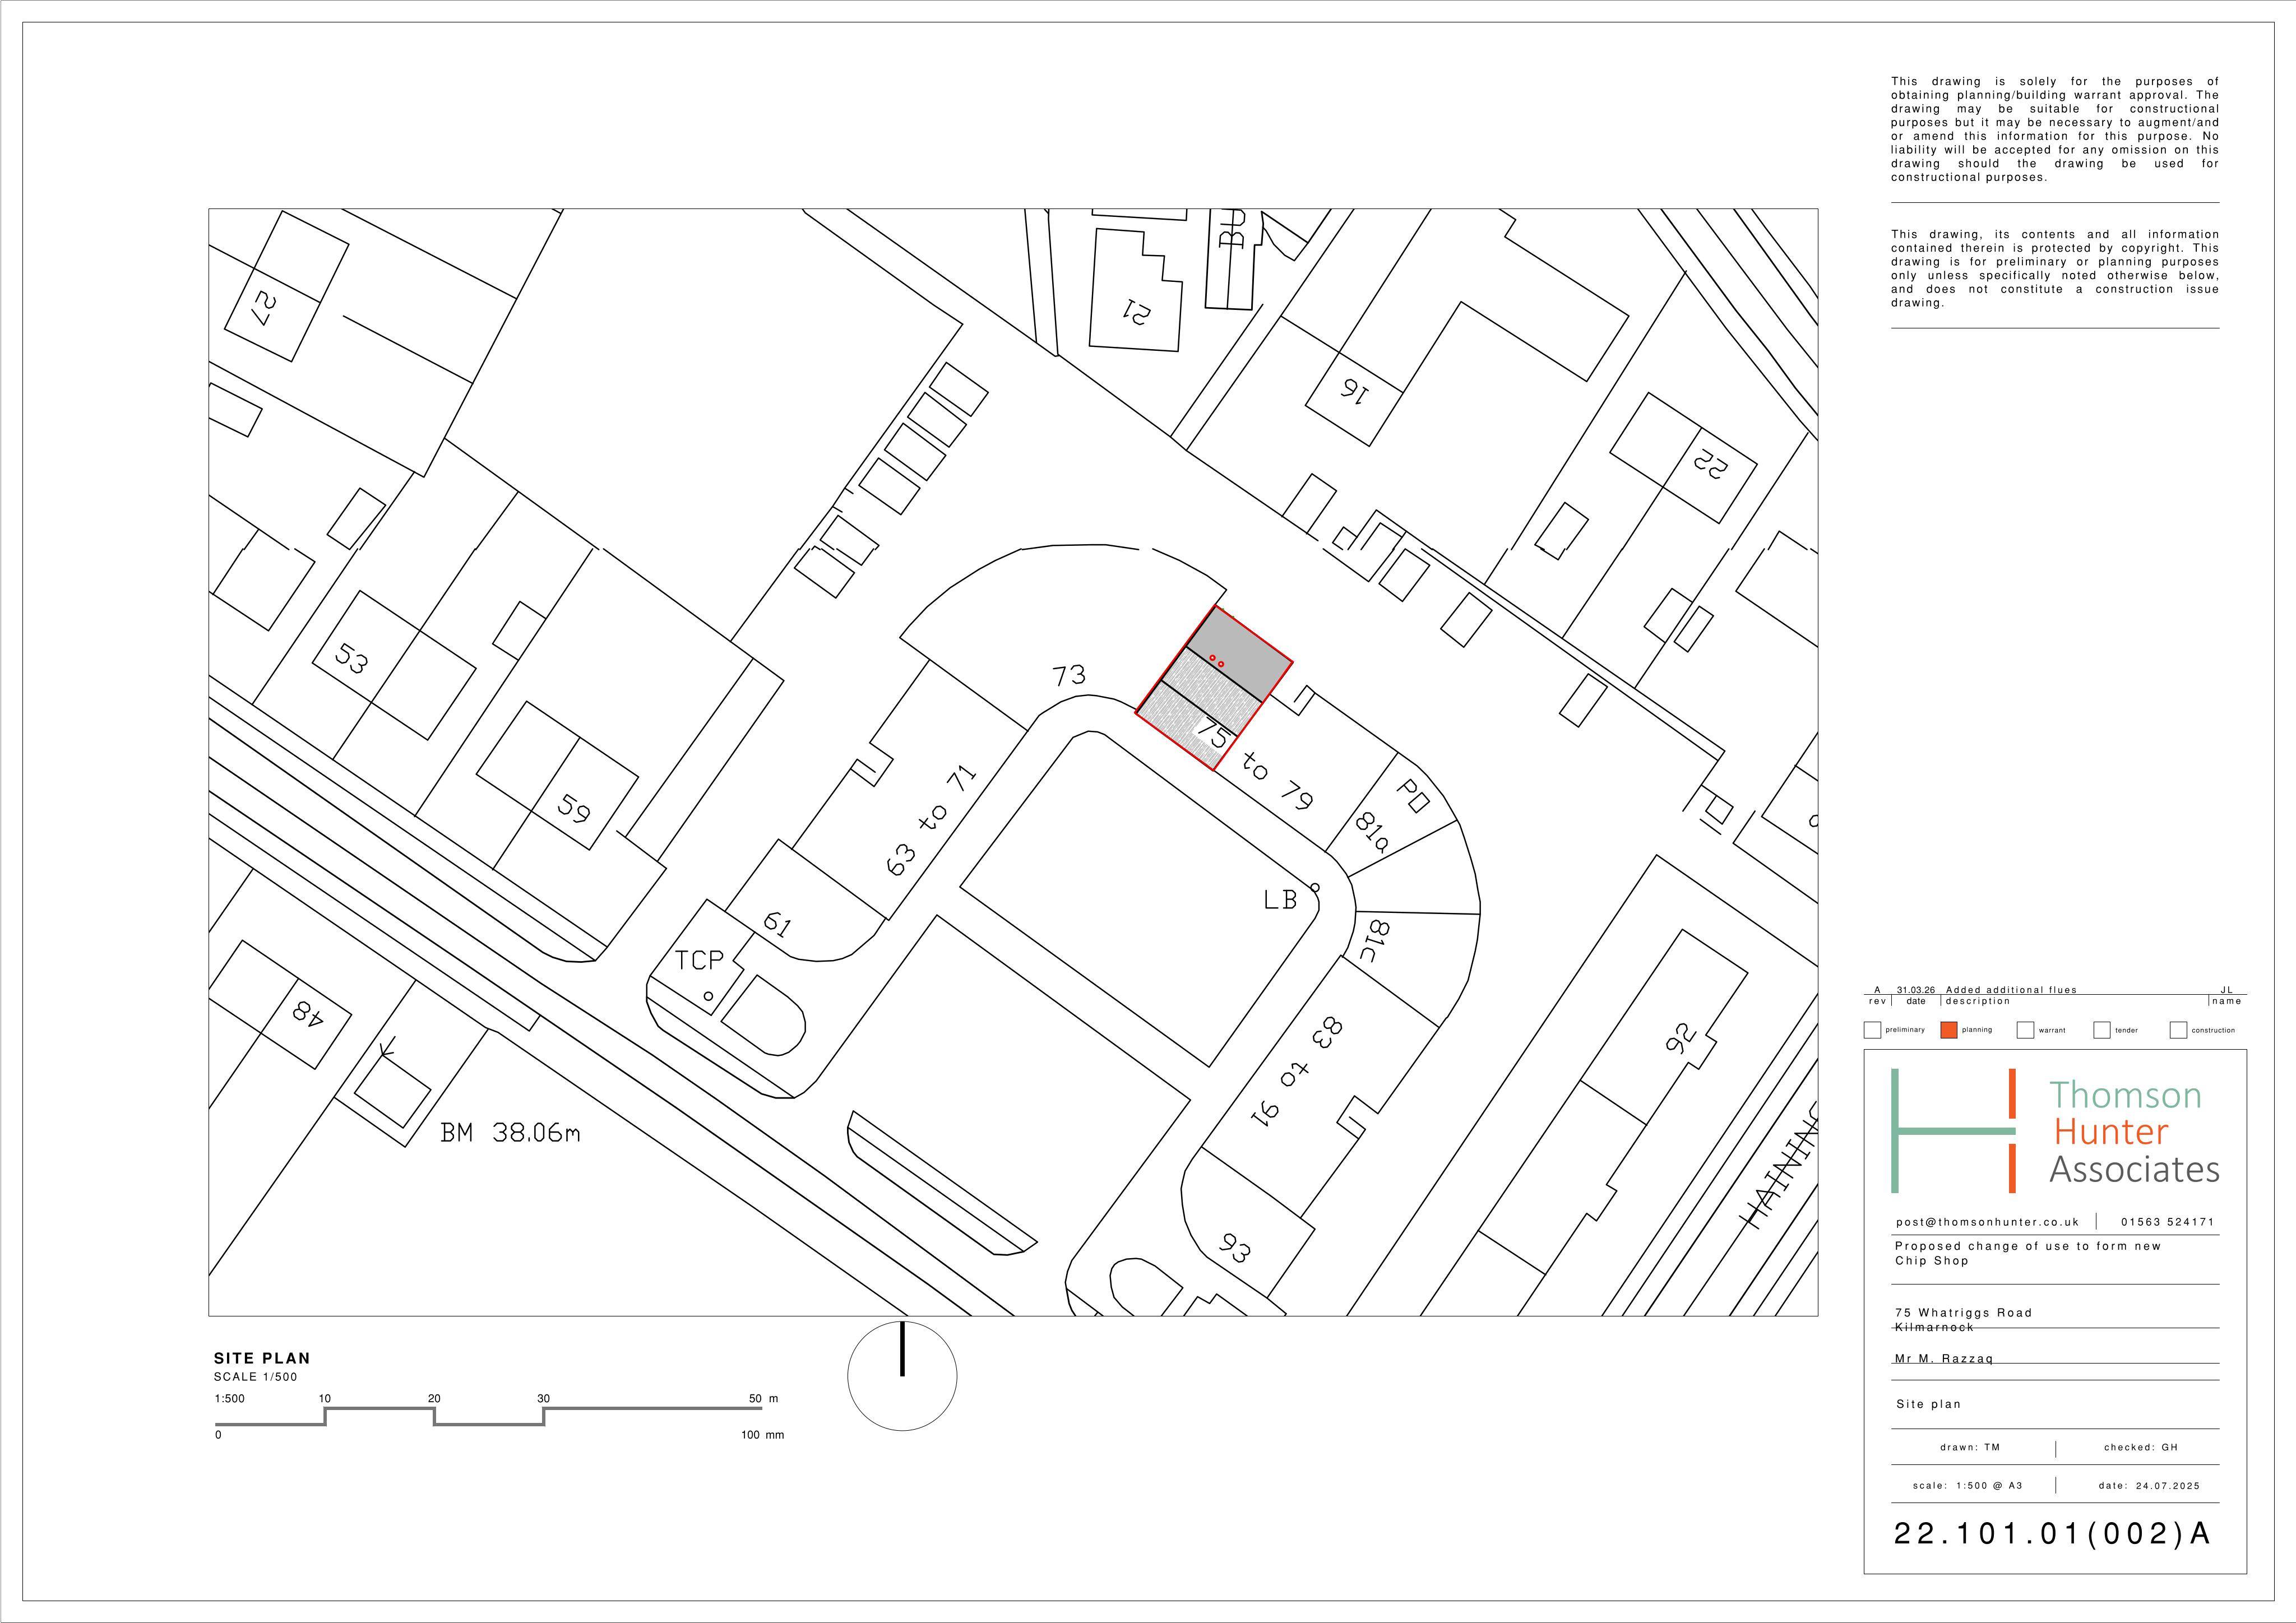
Task: Click house number 59 on the map
Action: point(573,807)
